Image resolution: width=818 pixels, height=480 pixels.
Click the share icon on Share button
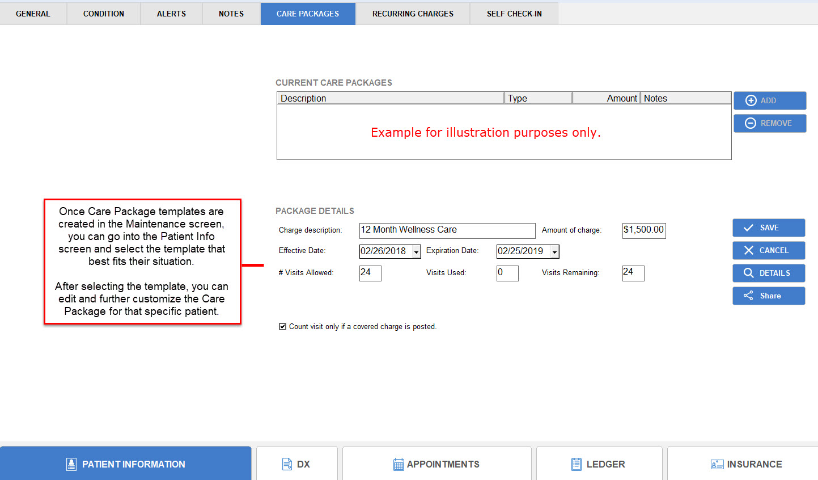coord(748,296)
